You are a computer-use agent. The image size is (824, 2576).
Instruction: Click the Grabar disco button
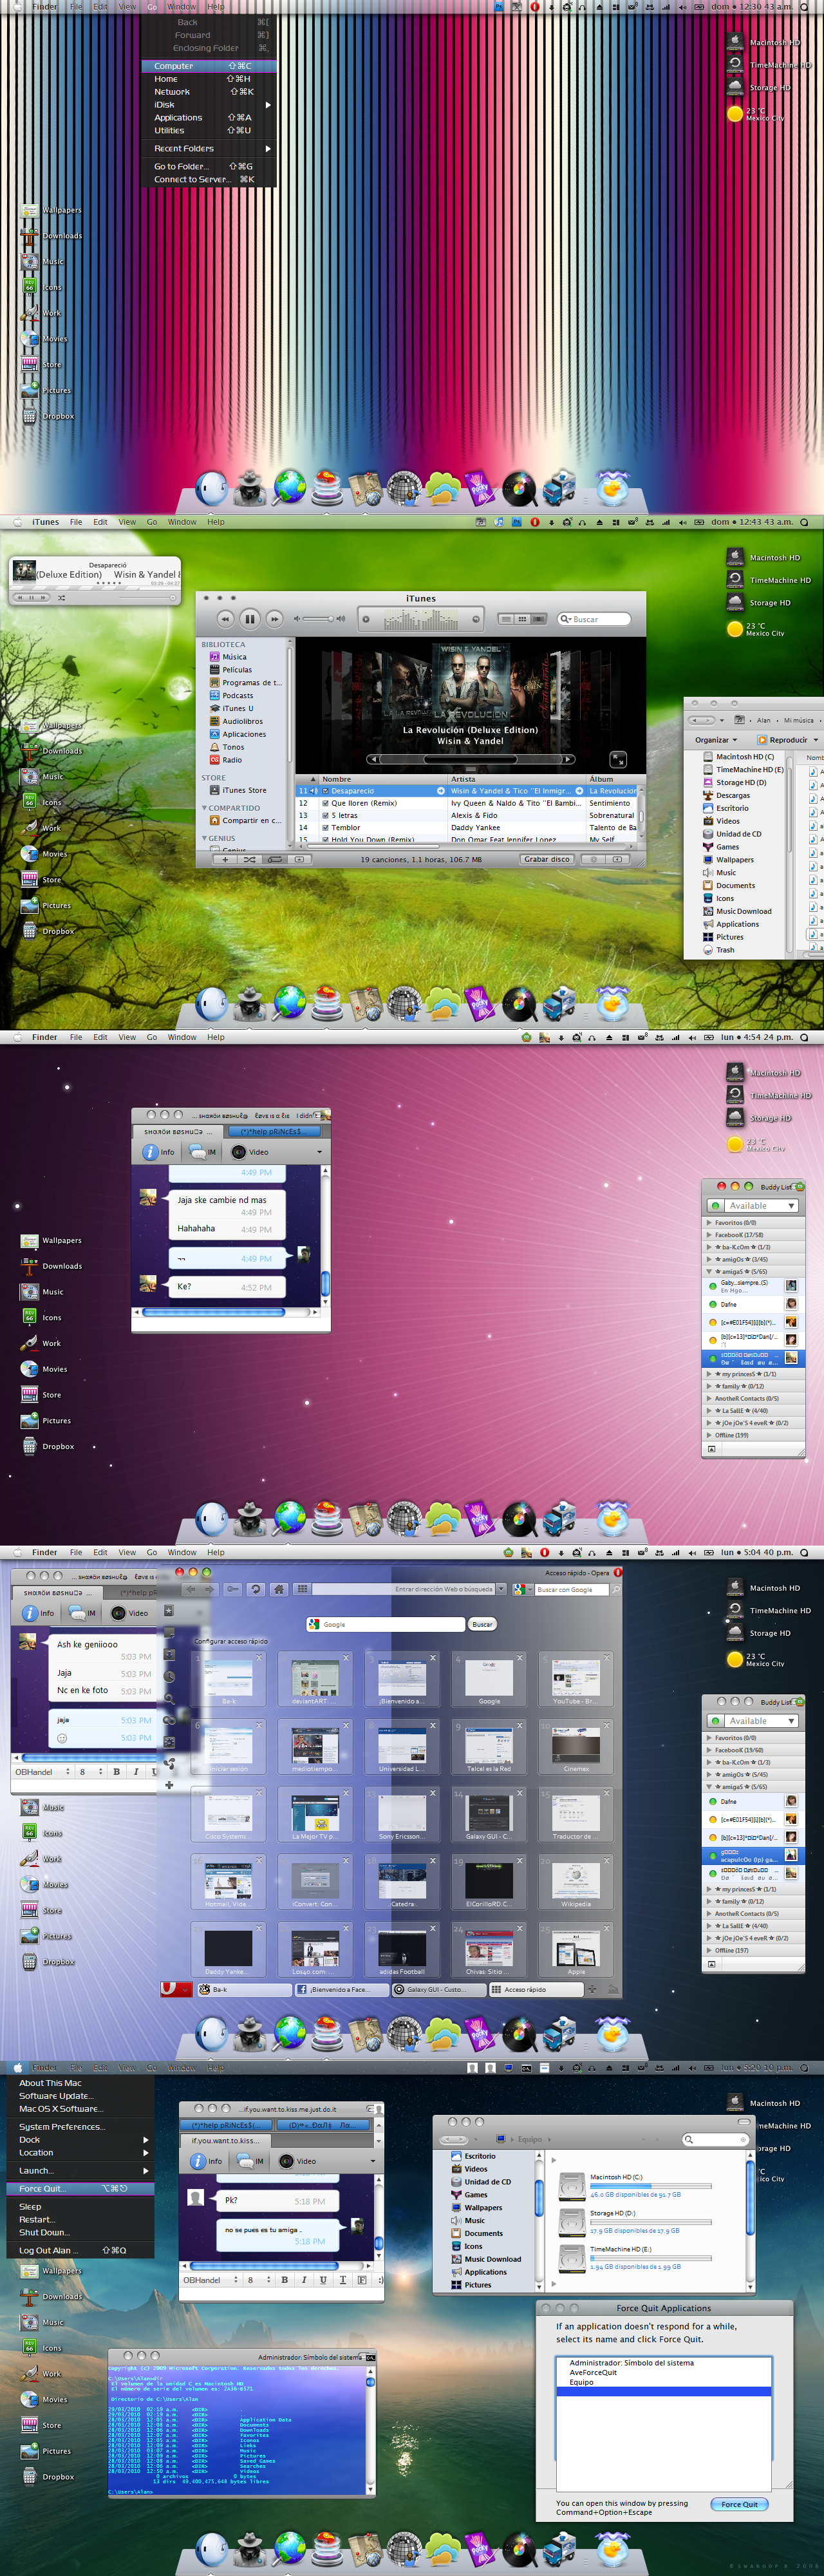tap(547, 859)
